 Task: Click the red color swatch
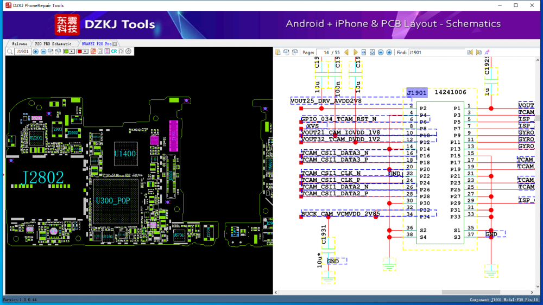click(80, 52)
